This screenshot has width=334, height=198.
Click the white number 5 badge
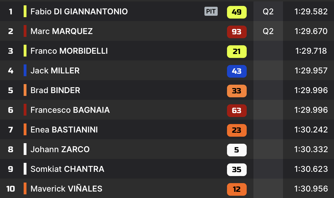click(x=237, y=150)
